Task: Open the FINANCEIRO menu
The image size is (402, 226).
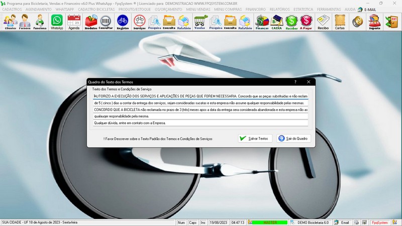Action: coord(256,10)
